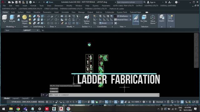This screenshot has width=200, height=112.
Task: Expand the Solid Editing panel
Action: click(39, 27)
